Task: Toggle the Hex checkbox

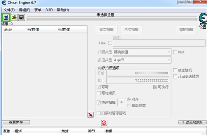Action: (110, 43)
